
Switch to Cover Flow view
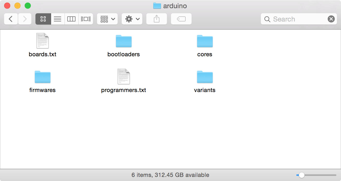(85, 19)
